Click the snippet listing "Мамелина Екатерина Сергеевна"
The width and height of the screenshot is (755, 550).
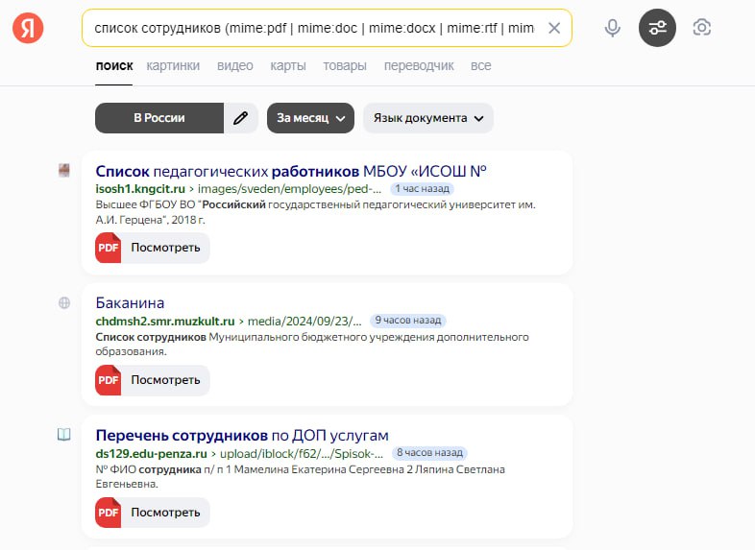click(x=300, y=476)
